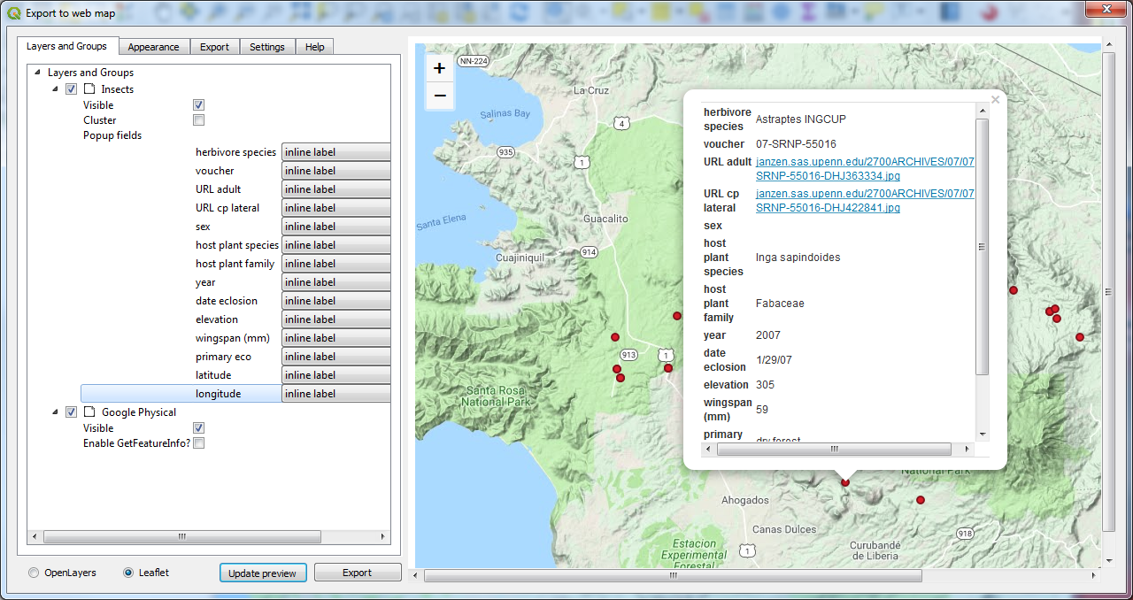Enable GetFeatureInfo checkbox
This screenshot has height=600, width=1133.
coord(199,442)
